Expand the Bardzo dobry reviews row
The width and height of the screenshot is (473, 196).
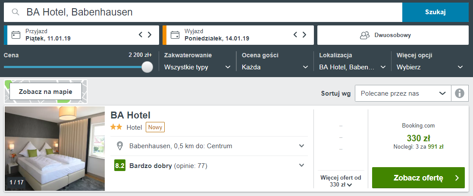coord(301,165)
